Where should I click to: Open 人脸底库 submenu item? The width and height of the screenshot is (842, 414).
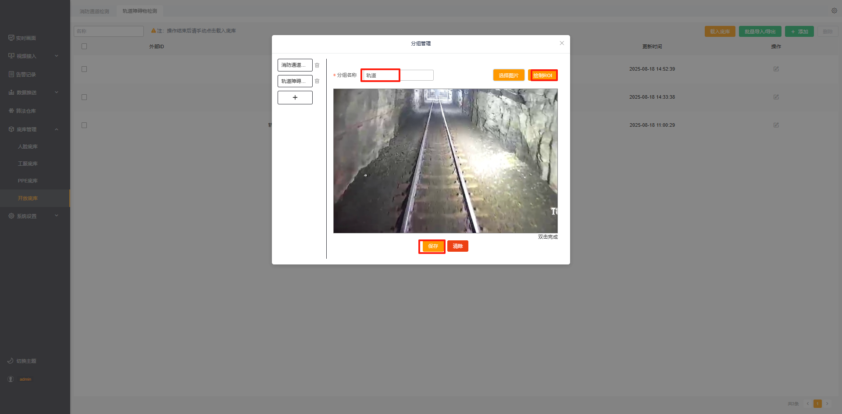pyautogui.click(x=28, y=146)
